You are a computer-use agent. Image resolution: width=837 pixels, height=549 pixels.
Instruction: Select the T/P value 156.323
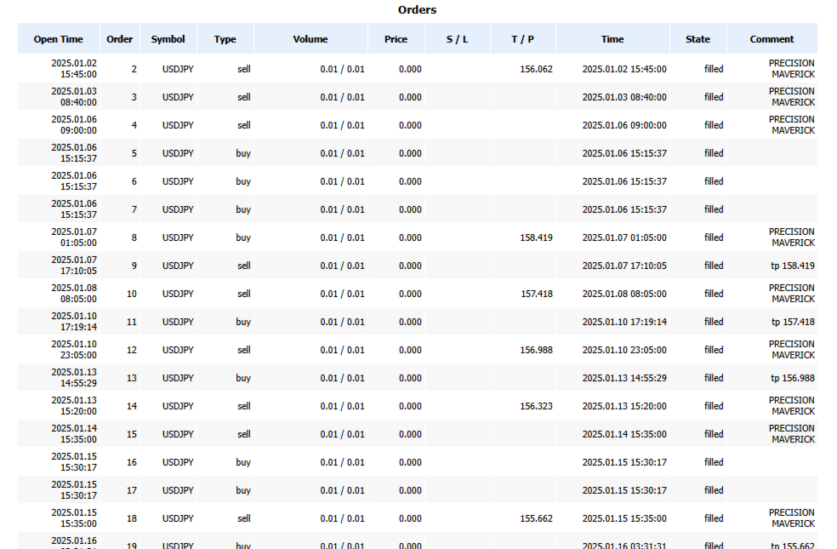(x=536, y=406)
